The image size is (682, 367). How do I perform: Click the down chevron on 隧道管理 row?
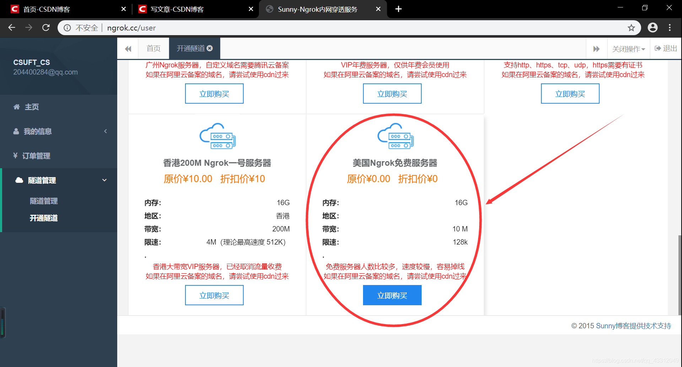click(104, 180)
